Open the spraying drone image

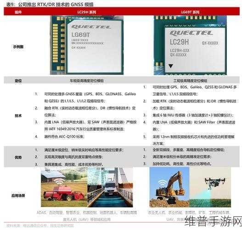[210, 187]
